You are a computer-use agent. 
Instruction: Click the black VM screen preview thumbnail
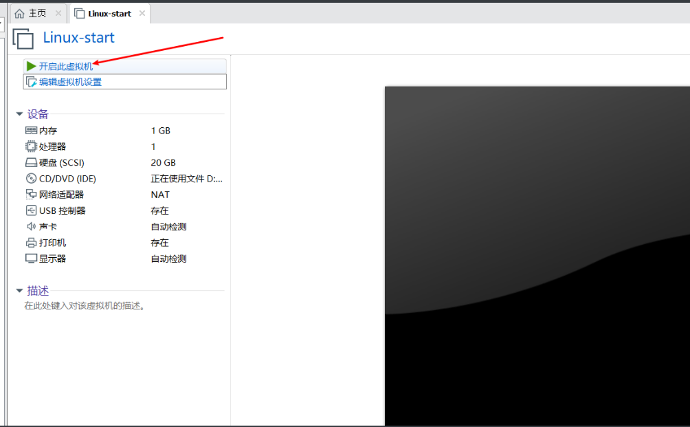pyautogui.click(x=537, y=256)
